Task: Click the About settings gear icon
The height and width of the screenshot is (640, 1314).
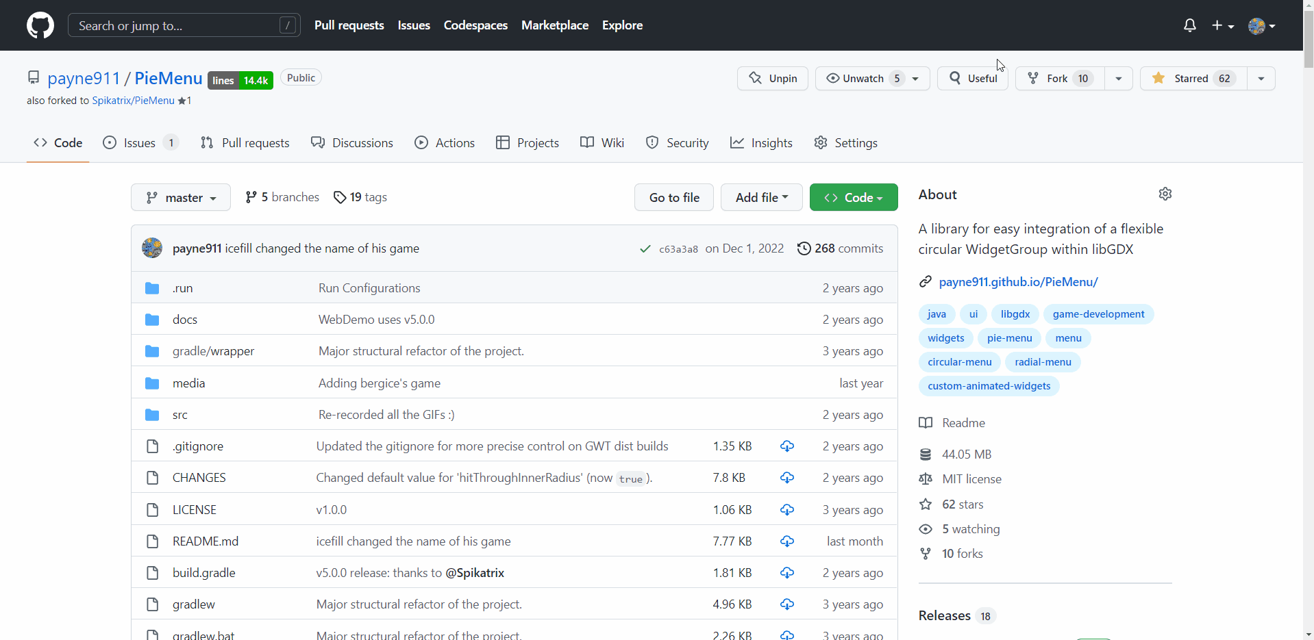Action: [1165, 194]
